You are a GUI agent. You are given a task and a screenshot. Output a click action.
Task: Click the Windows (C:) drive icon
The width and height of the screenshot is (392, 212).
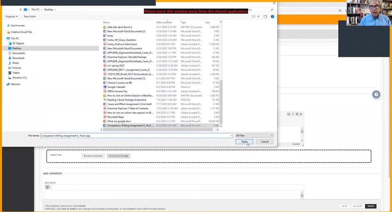tap(10, 78)
